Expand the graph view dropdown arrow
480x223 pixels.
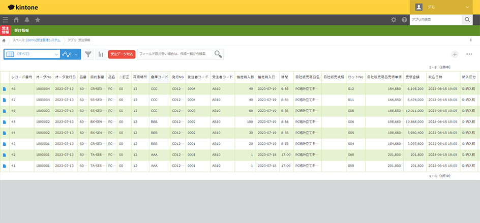[x=76, y=54]
